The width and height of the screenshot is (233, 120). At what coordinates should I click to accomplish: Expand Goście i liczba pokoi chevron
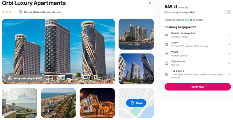tap(229, 35)
